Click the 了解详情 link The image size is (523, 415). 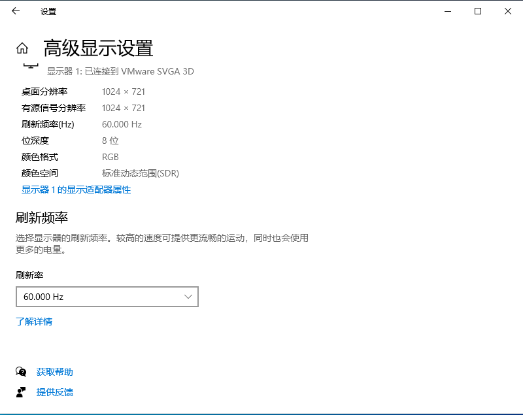(x=34, y=322)
